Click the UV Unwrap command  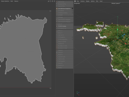(64, 11)
